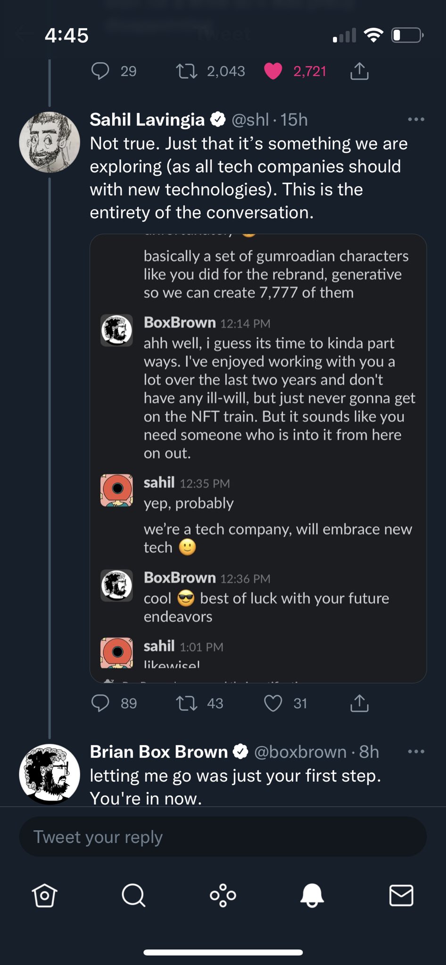Open the Messages envelope tab

click(x=401, y=895)
